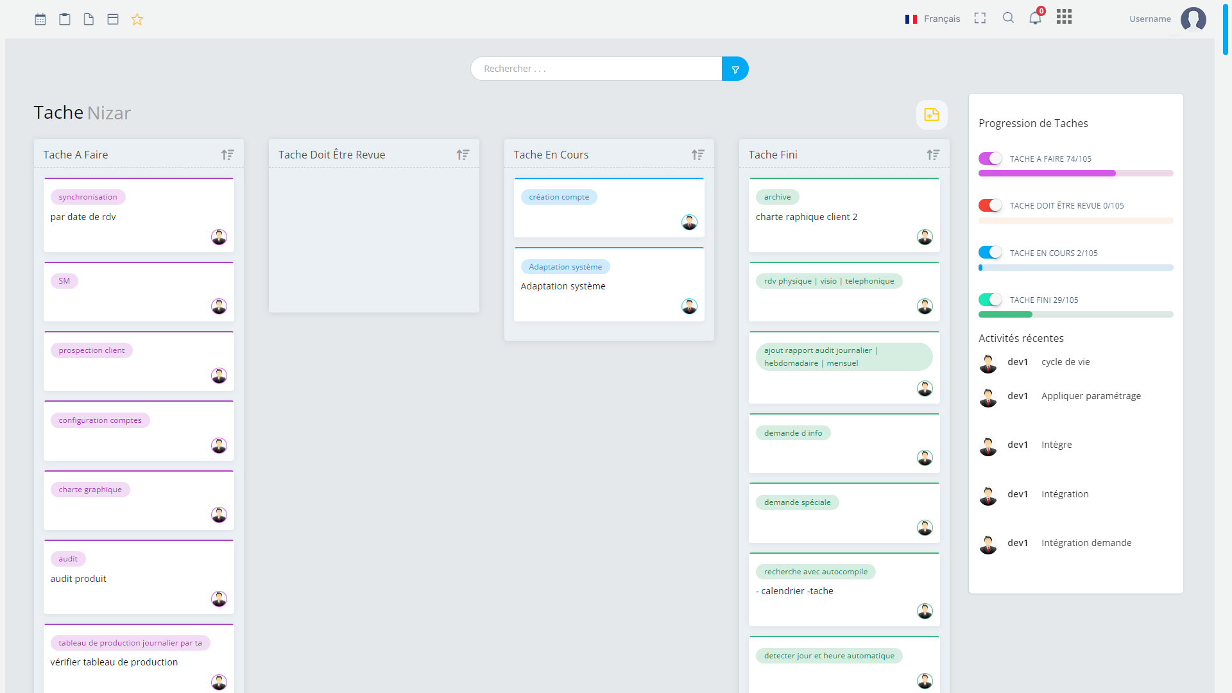The height and width of the screenshot is (693, 1232).
Task: Select the Appliquer paramétrage activity
Action: pyautogui.click(x=1091, y=396)
